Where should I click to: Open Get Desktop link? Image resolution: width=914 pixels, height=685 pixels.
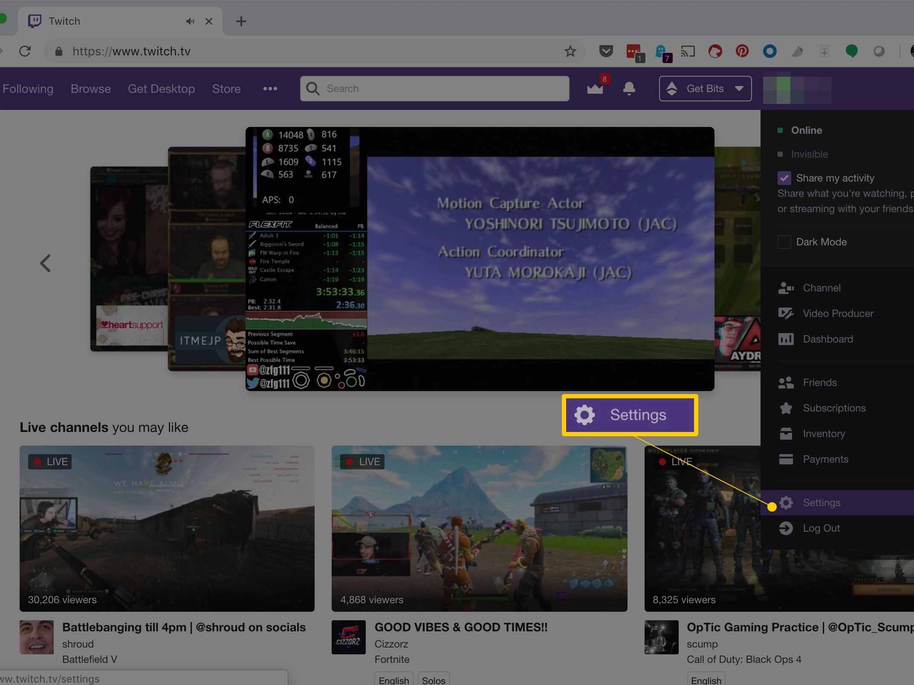(x=161, y=89)
